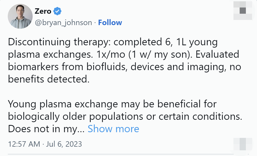
Task: Open the 12:57 AM time text
Action: [x=24, y=144]
